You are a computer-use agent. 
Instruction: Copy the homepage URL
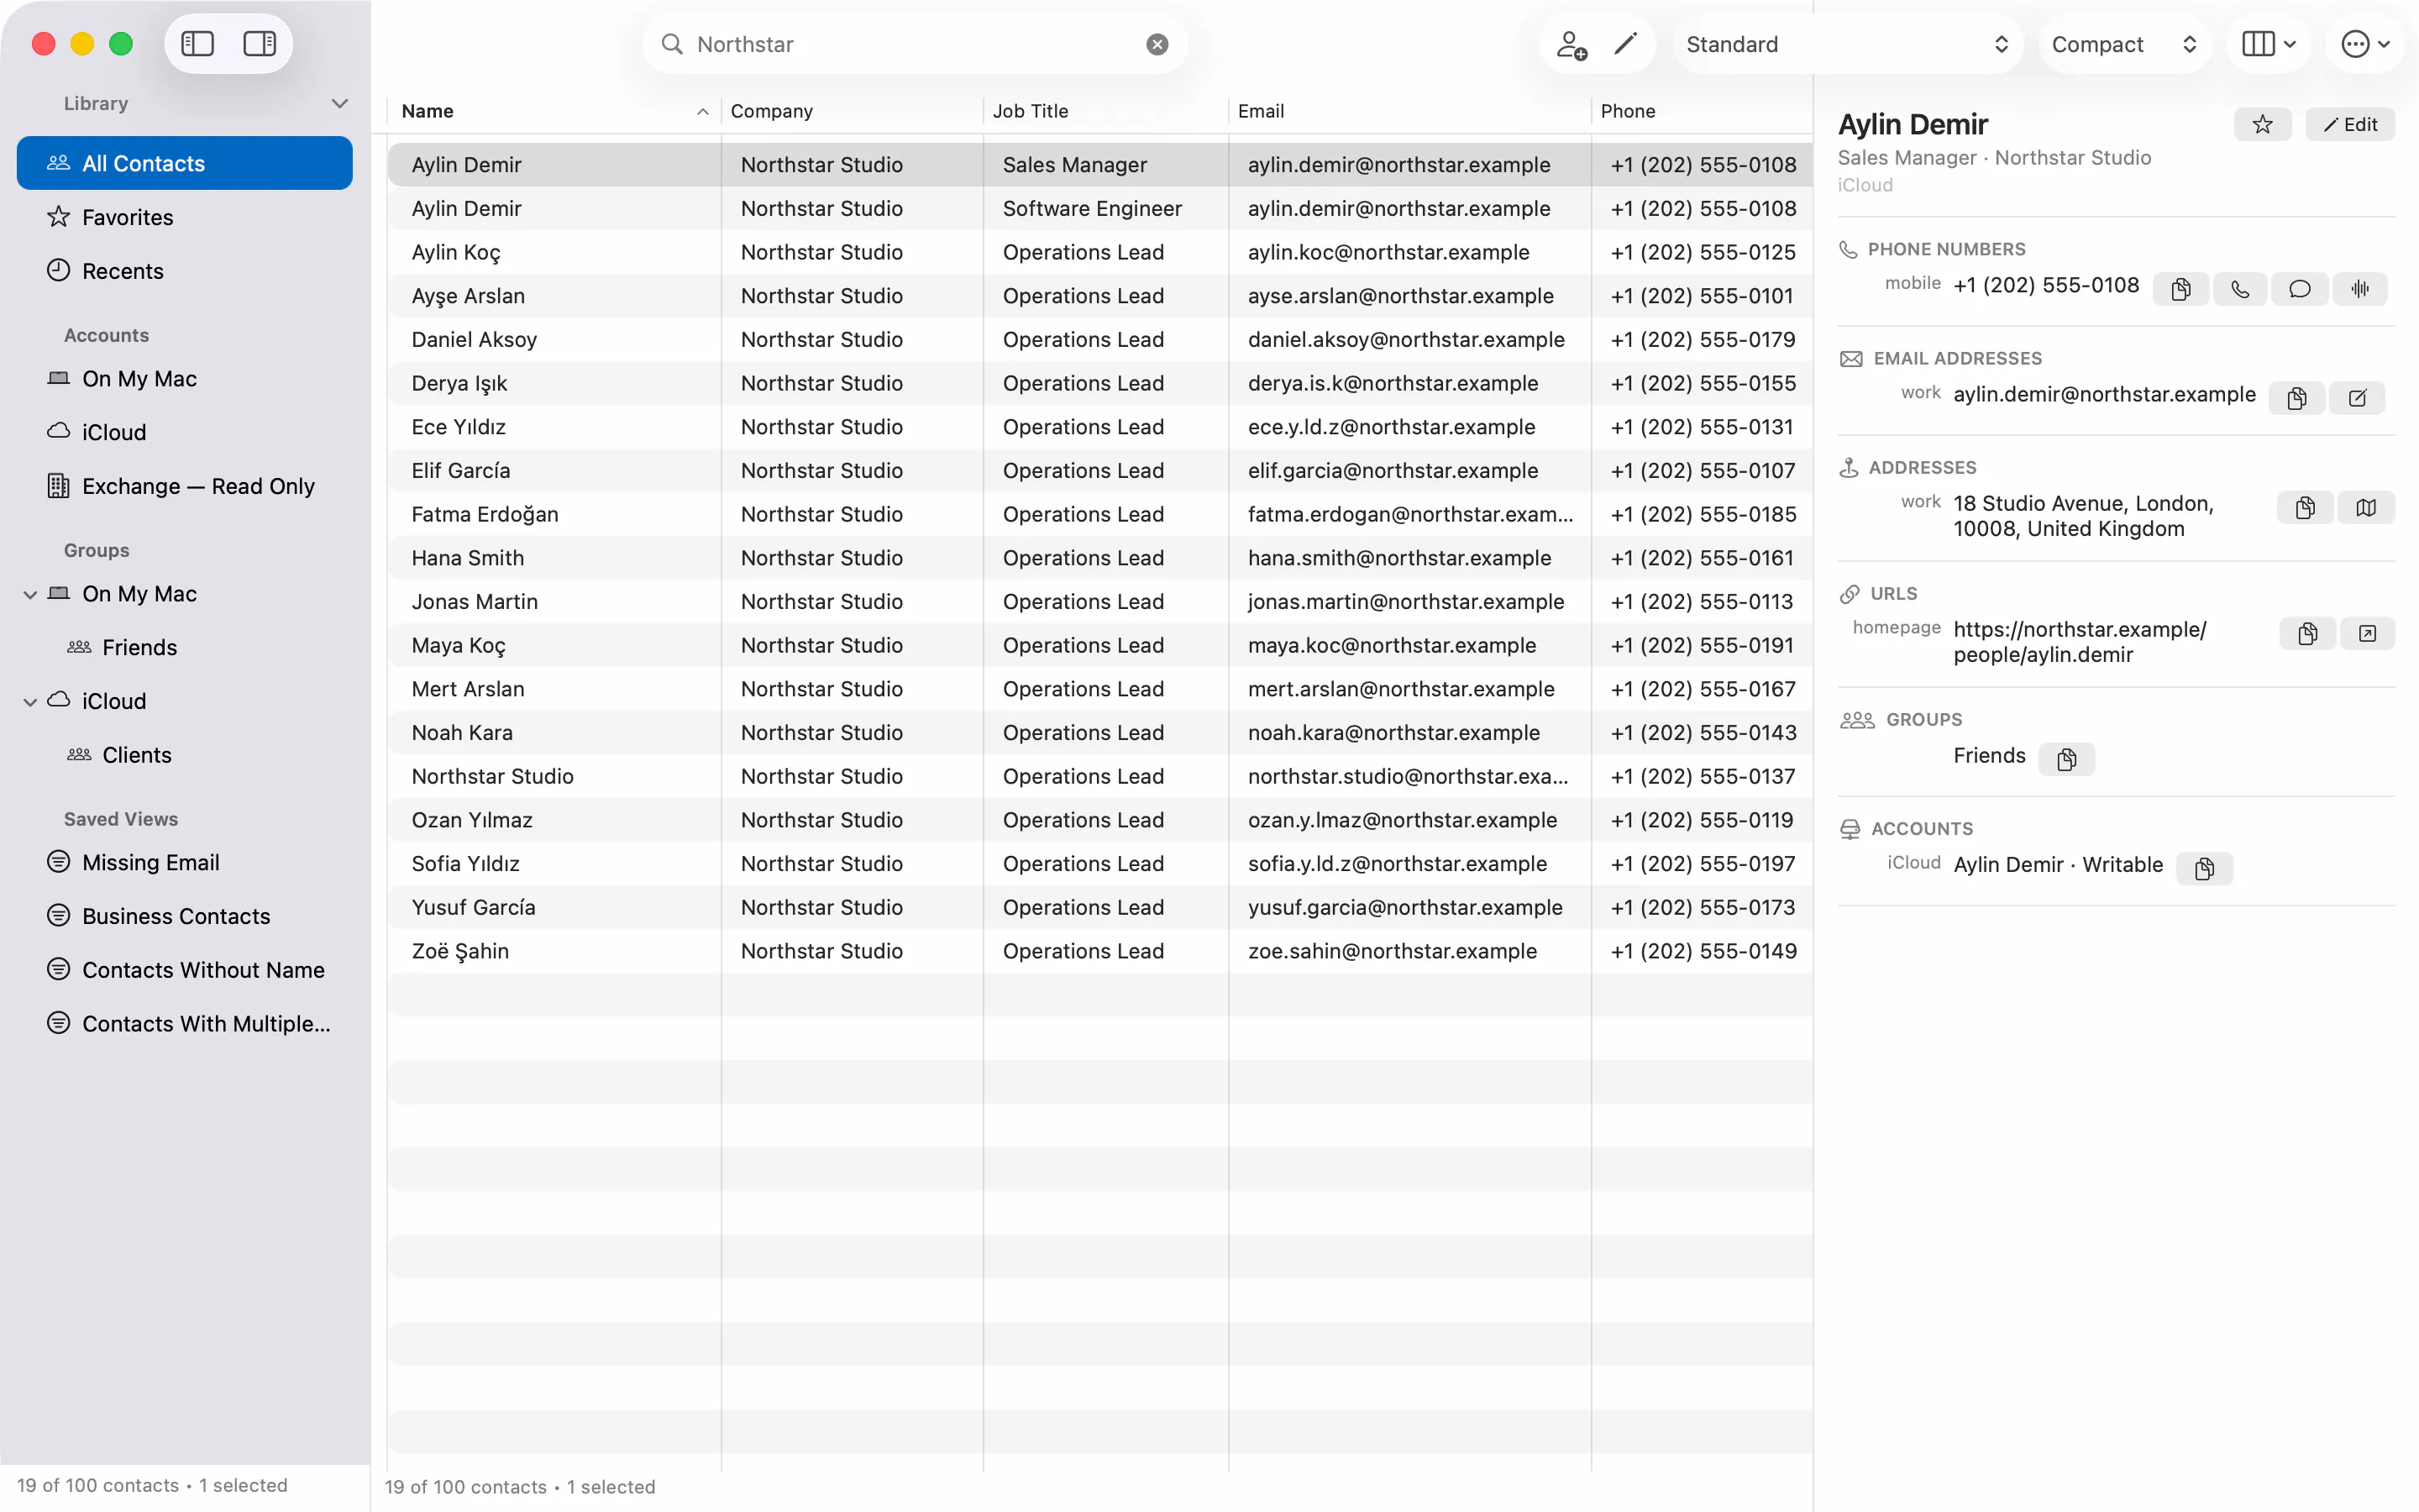pos(2307,634)
